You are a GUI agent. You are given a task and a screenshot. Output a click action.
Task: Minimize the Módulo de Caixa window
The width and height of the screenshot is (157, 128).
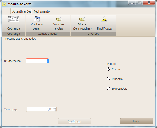pyautogui.click(x=133, y=3)
